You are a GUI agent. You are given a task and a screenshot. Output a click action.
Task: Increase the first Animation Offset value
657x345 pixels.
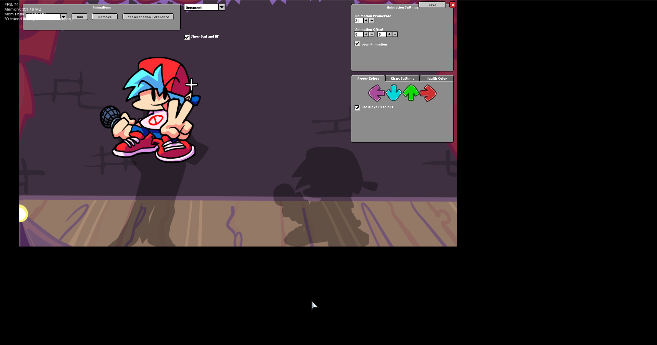coord(366,34)
